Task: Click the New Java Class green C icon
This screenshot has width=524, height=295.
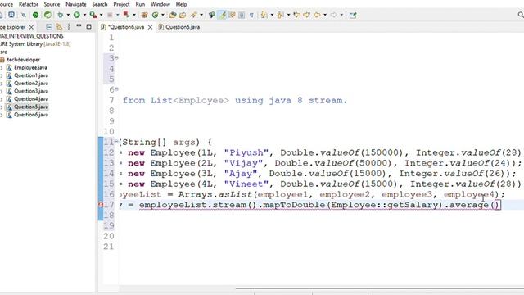Action: 155,15
